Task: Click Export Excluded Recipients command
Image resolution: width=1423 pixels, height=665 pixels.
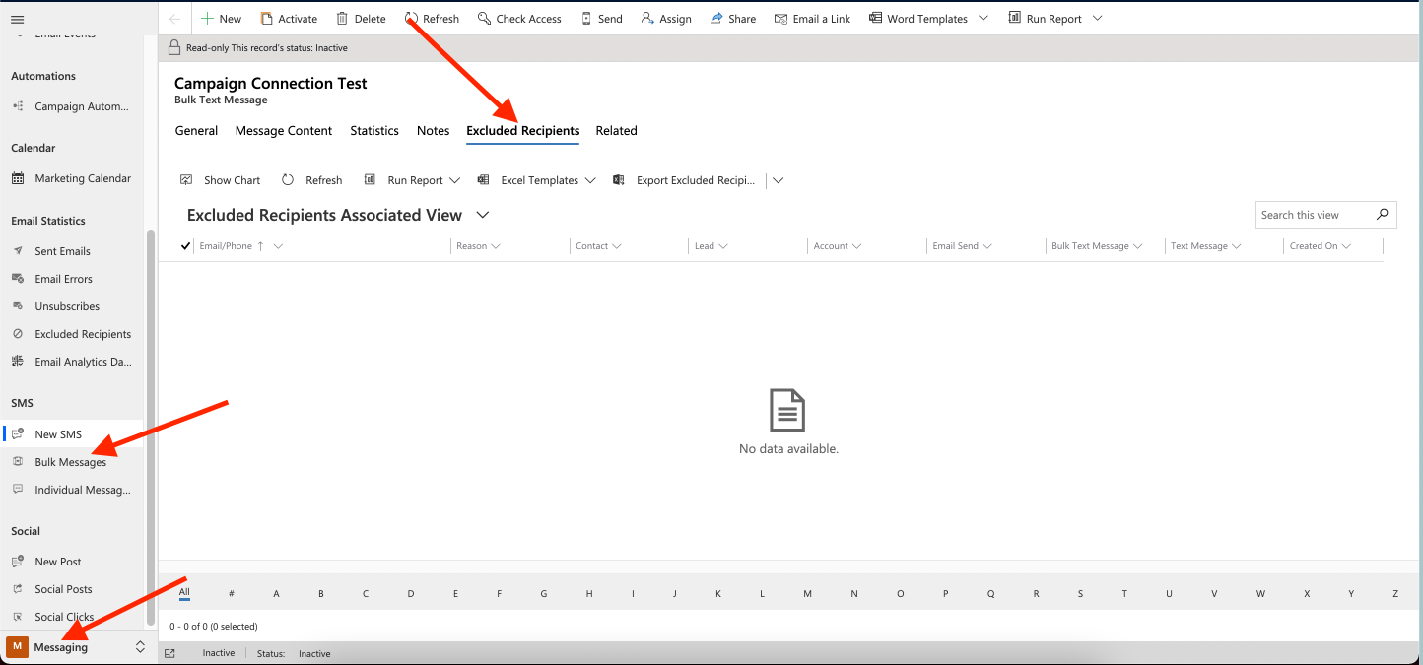Action: [x=685, y=180]
